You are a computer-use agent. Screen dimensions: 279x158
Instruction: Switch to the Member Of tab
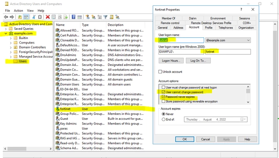point(168,18)
